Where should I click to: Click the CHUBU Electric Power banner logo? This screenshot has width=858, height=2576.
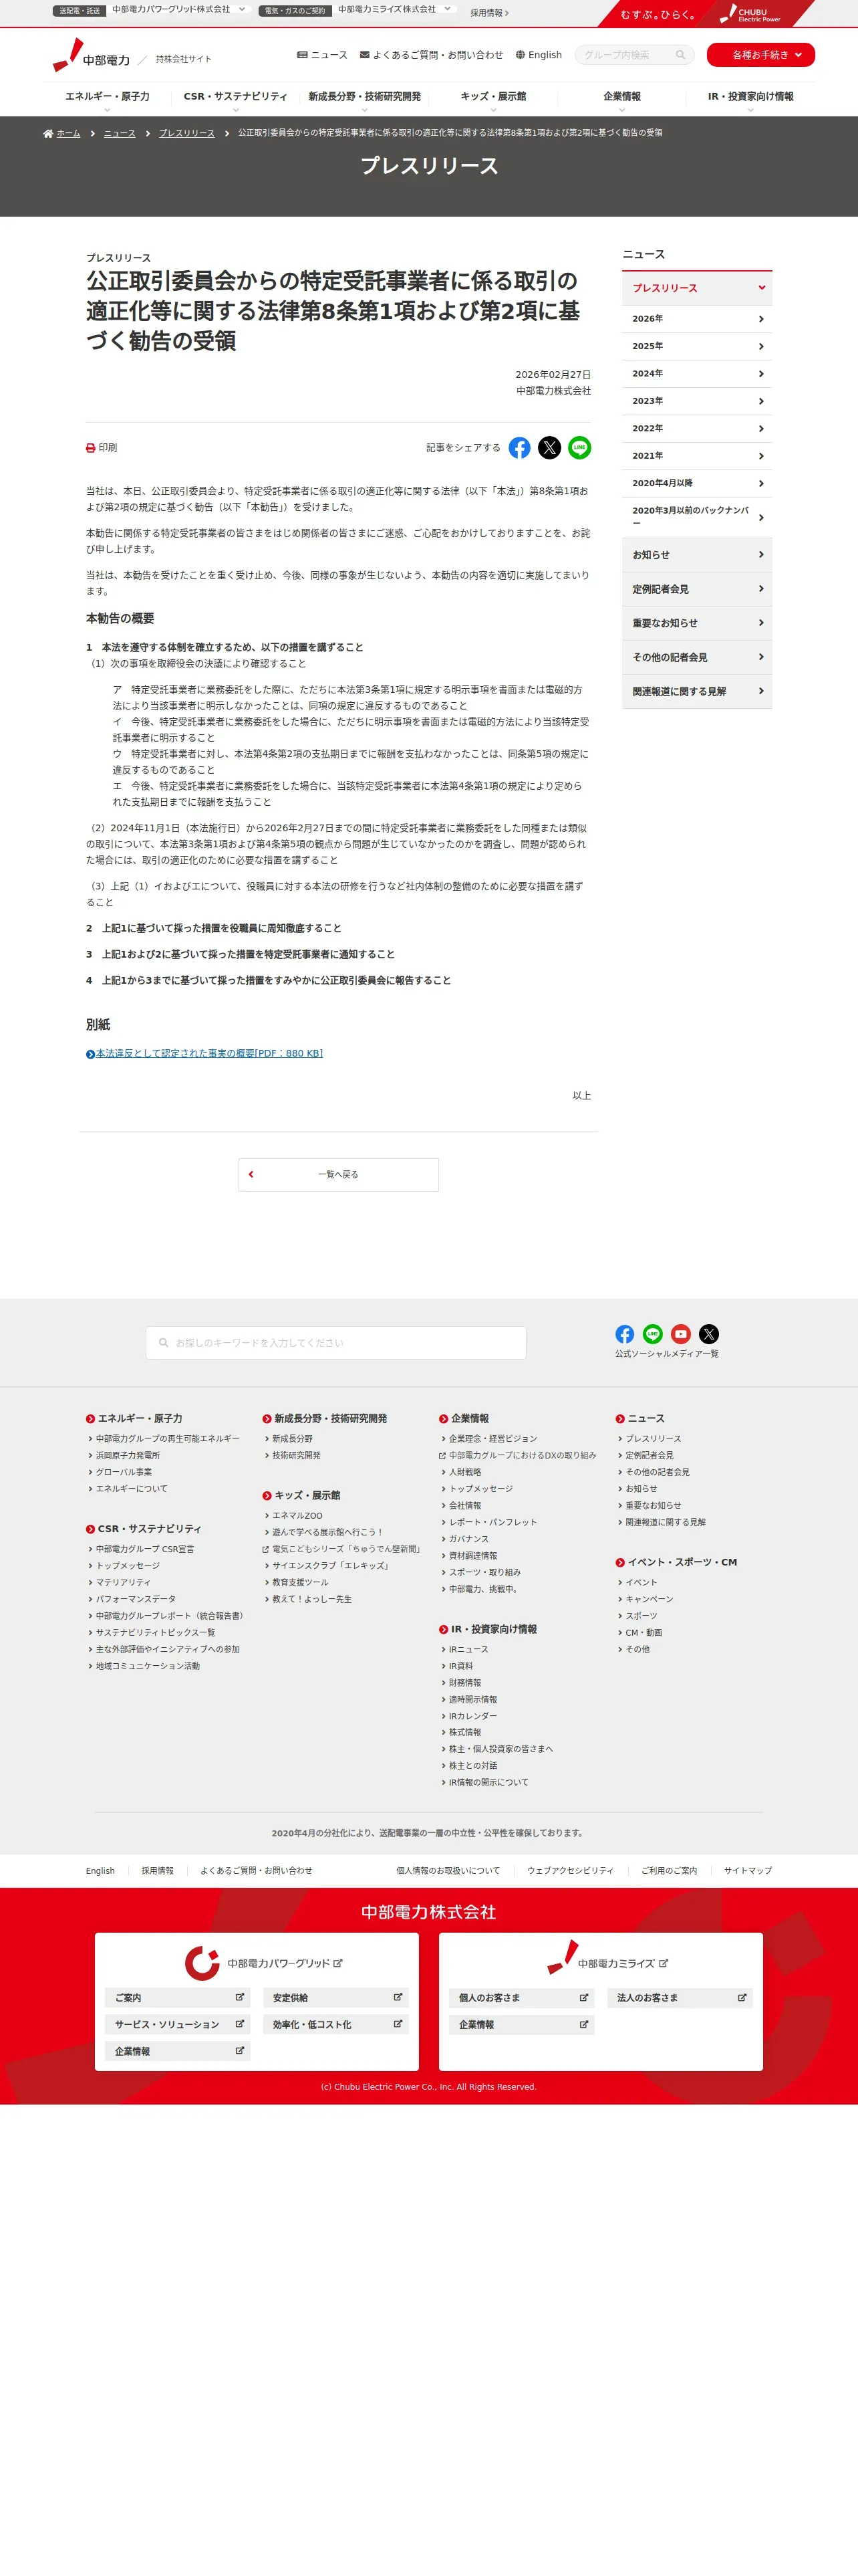751,14
